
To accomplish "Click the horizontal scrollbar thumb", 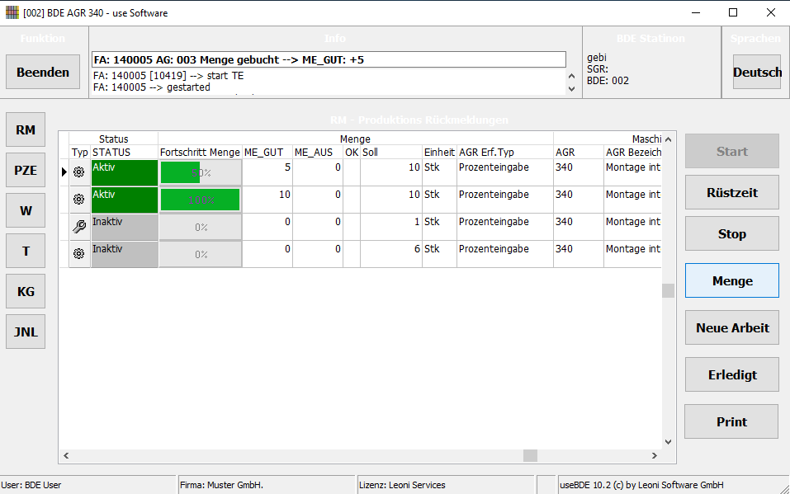I will [x=530, y=455].
